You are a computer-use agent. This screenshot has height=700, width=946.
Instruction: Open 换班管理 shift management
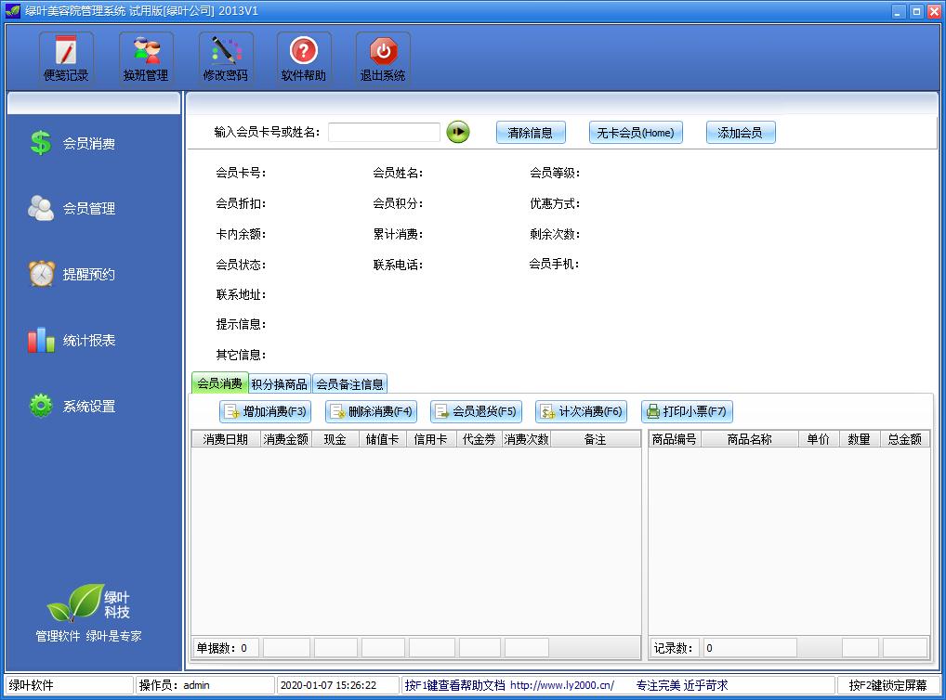pyautogui.click(x=145, y=57)
